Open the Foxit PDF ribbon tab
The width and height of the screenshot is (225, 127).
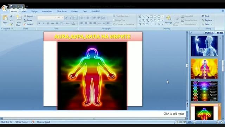coord(95,11)
